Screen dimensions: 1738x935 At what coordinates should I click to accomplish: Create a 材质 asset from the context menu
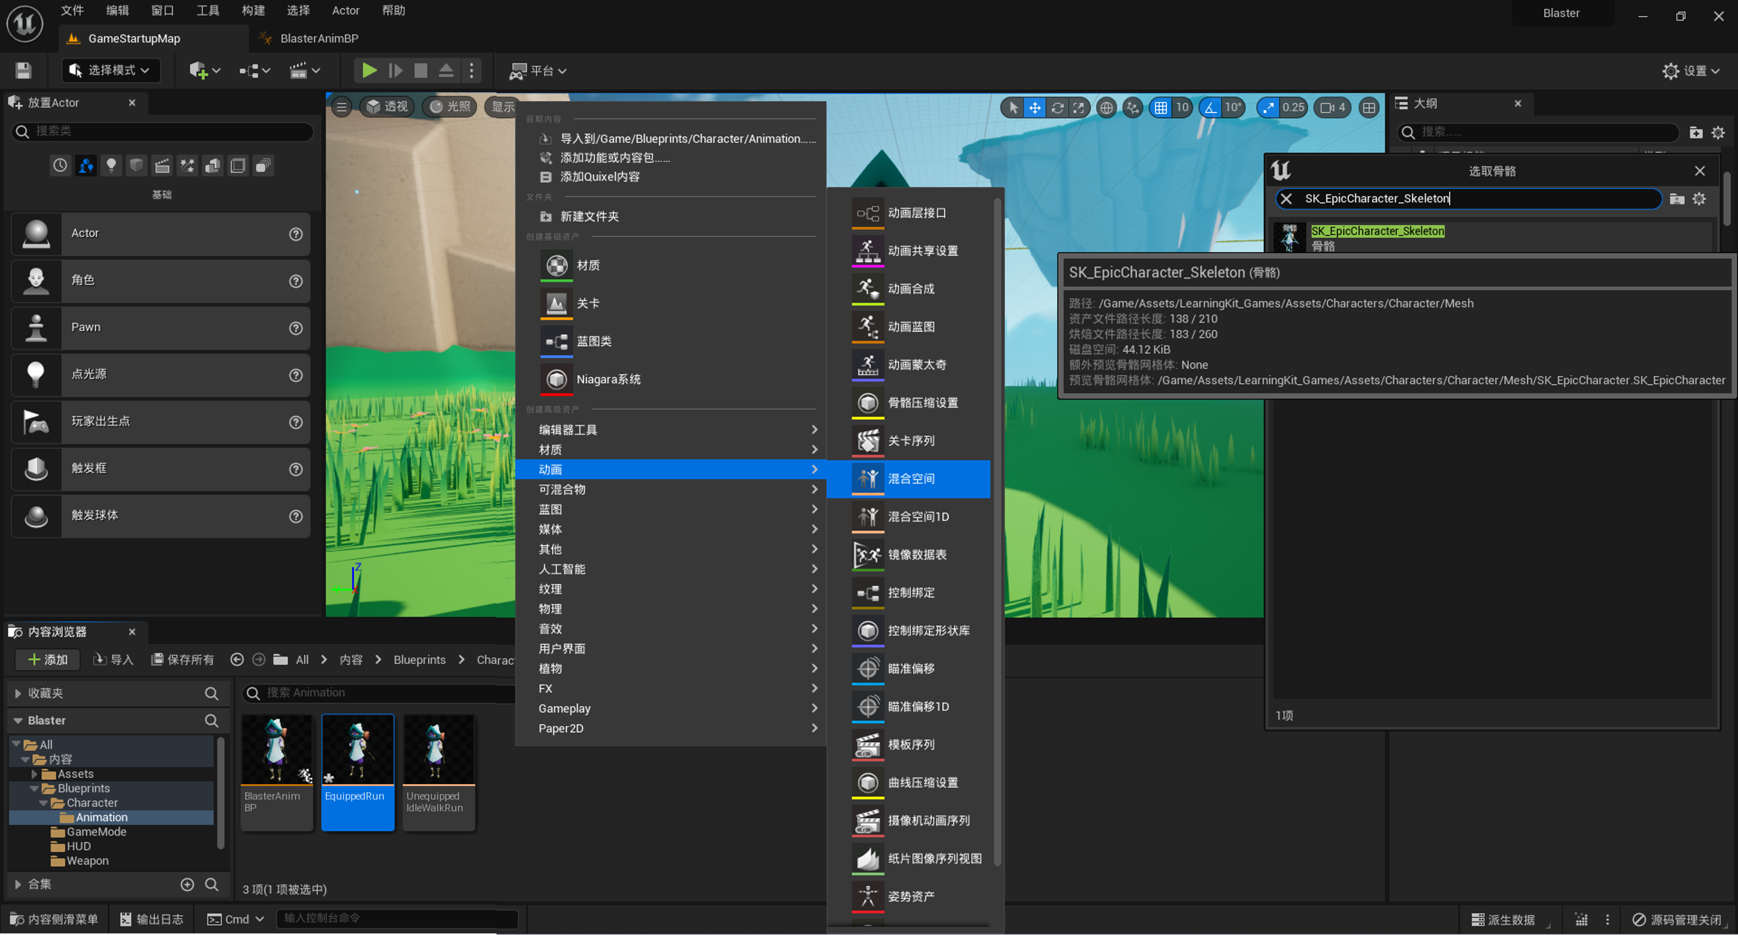pyautogui.click(x=671, y=265)
